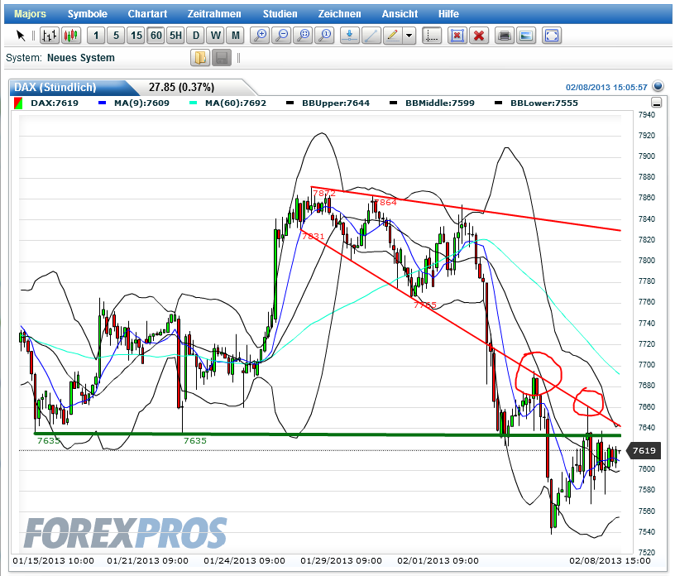The width and height of the screenshot is (675, 576).
Task: Print the chart
Action: coord(504,36)
